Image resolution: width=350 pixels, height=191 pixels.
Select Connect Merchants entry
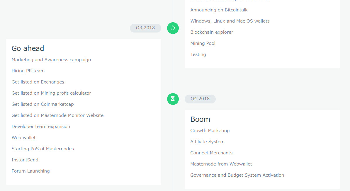(211, 153)
